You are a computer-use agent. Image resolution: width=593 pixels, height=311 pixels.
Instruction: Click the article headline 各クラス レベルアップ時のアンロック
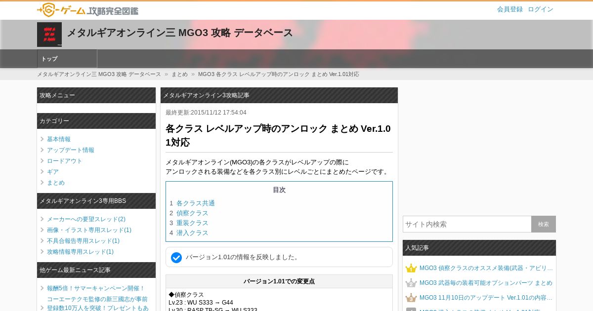coord(278,135)
